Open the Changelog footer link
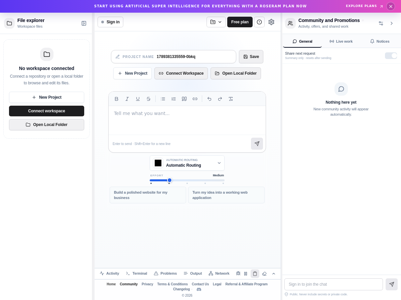This screenshot has width=401, height=300. click(x=181, y=289)
